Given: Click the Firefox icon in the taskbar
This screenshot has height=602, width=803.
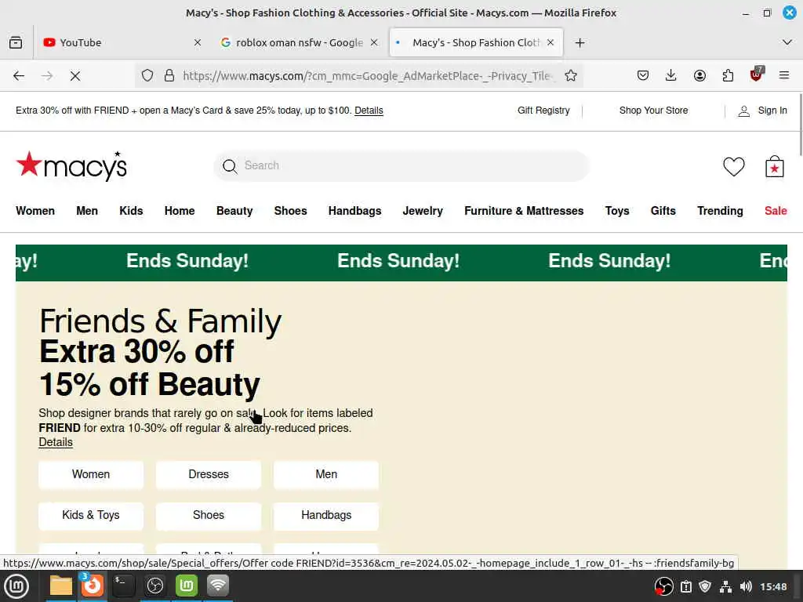Looking at the screenshot, I should coord(93,586).
